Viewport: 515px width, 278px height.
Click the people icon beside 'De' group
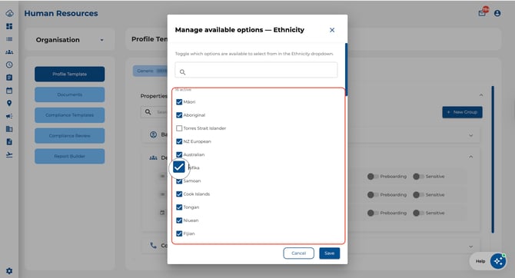[154, 158]
